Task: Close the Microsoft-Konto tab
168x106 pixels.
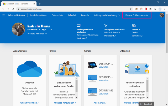Action: pyautogui.click(x=34, y=4)
